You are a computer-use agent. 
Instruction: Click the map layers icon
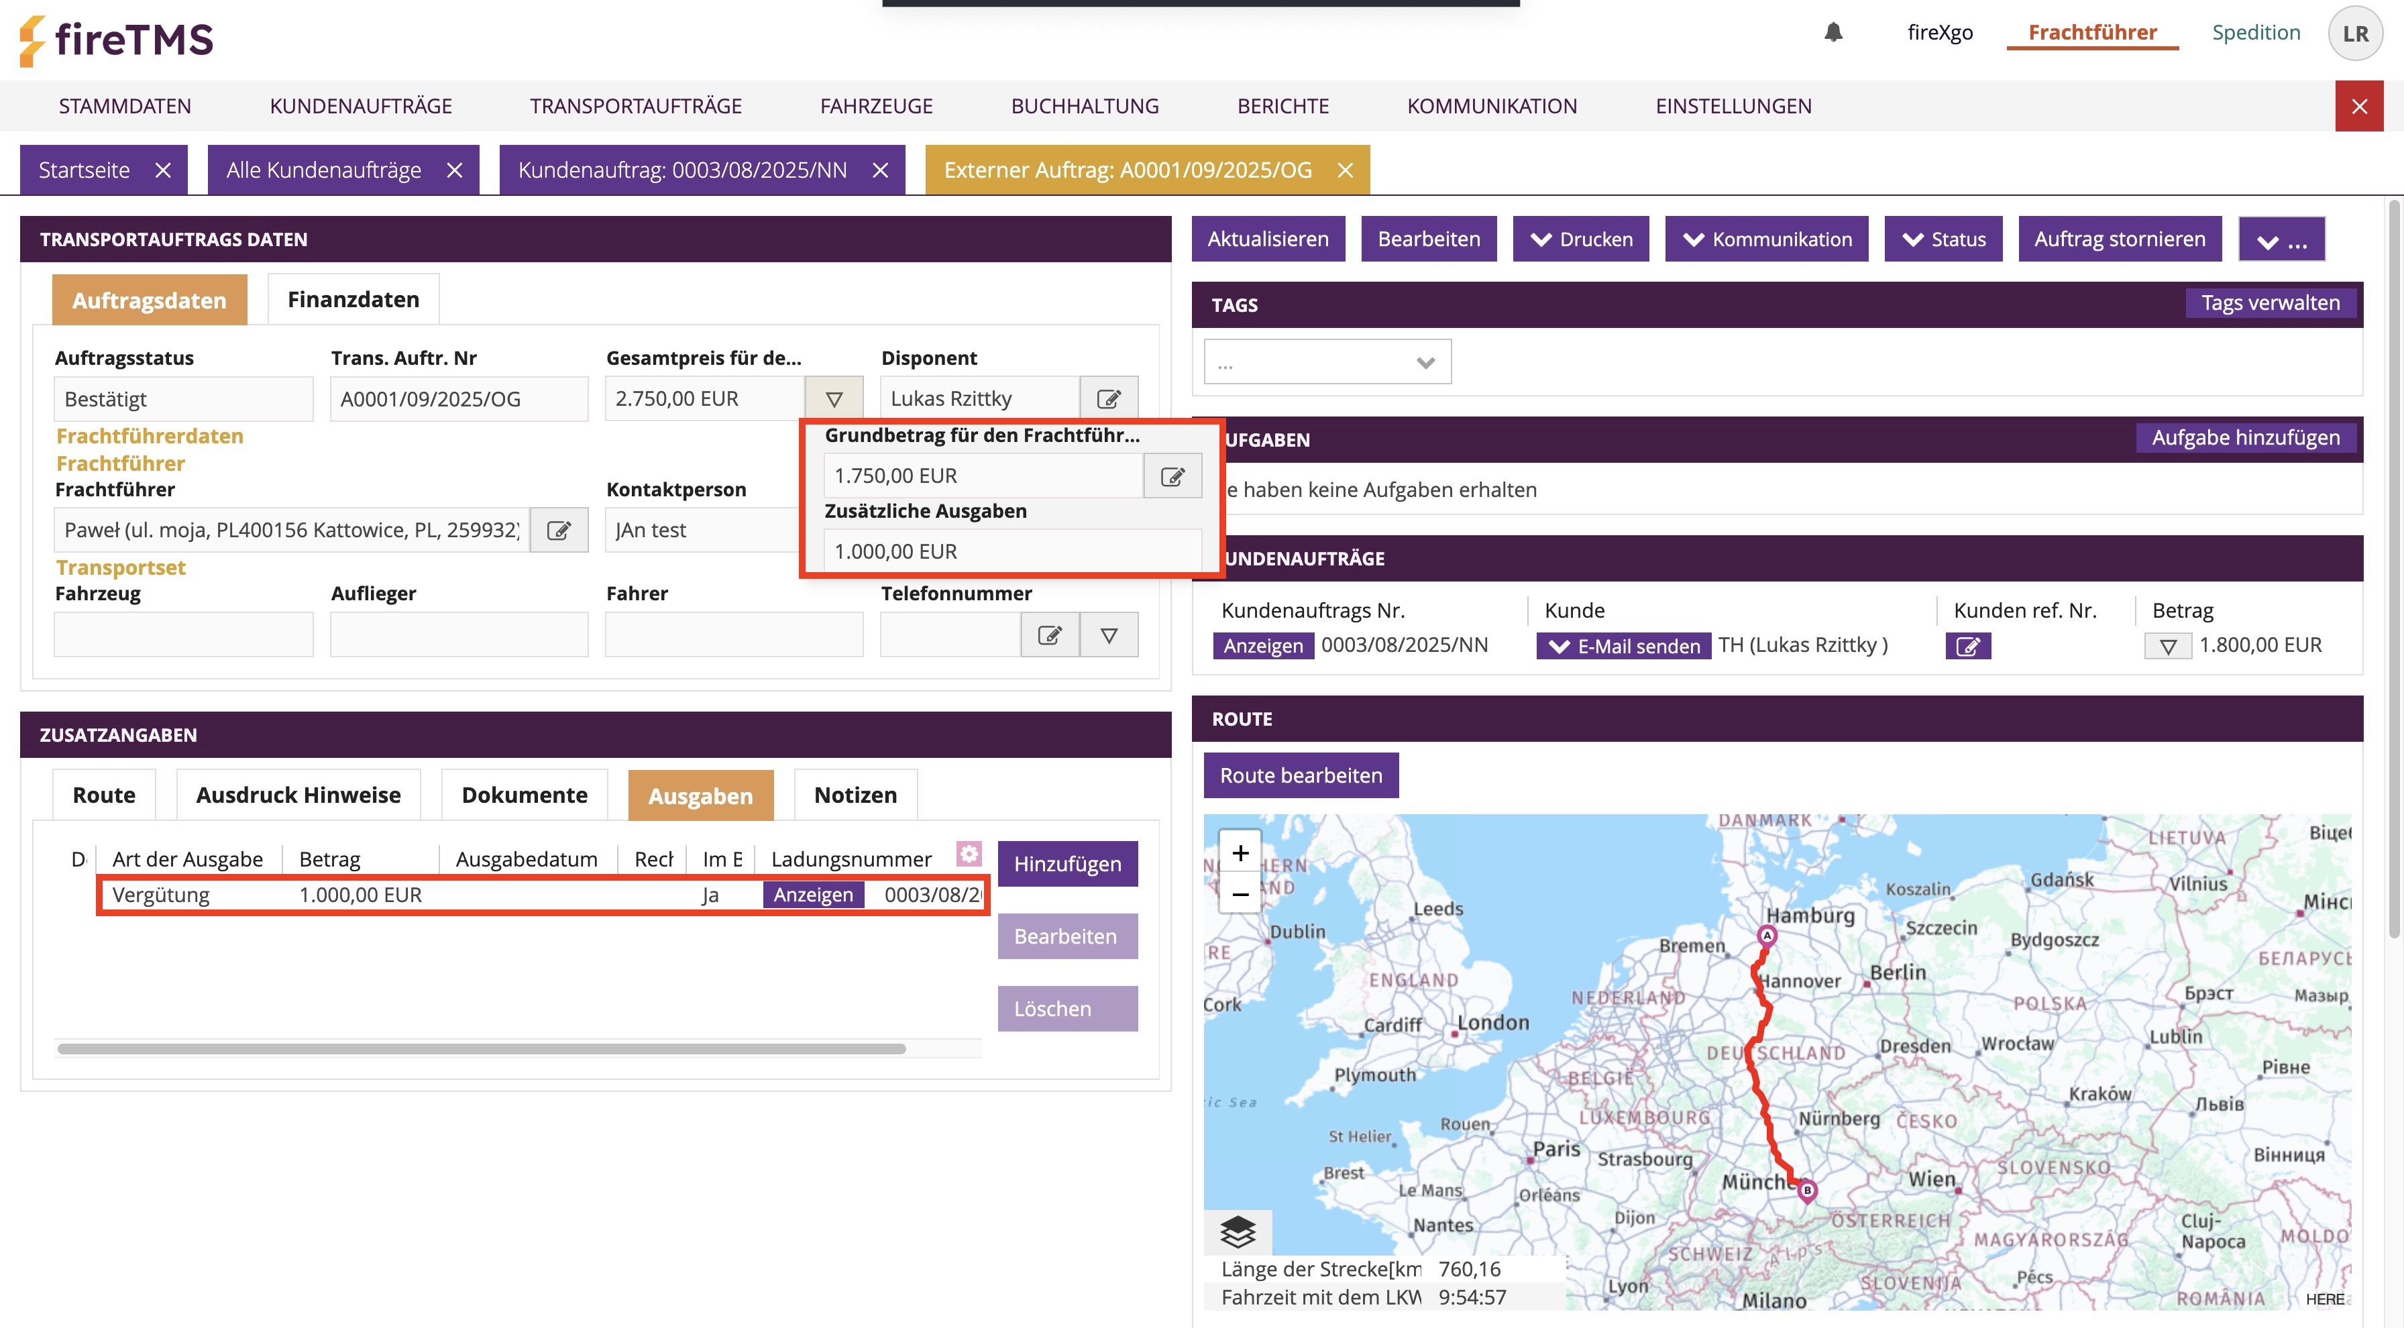tap(1238, 1232)
